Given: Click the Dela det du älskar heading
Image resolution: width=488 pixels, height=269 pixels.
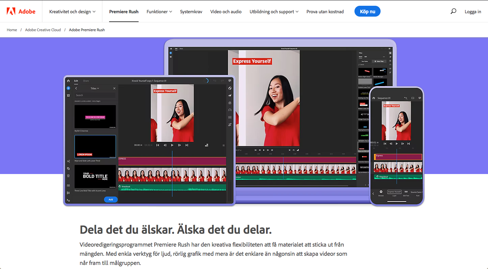Looking at the screenshot, I should (176, 230).
